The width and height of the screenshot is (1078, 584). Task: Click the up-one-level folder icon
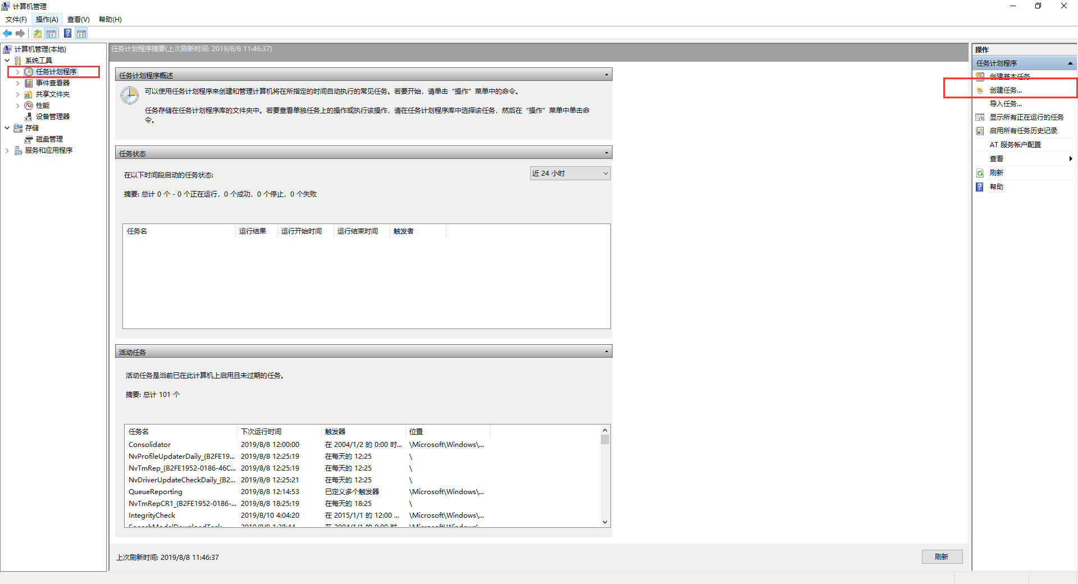tap(38, 34)
